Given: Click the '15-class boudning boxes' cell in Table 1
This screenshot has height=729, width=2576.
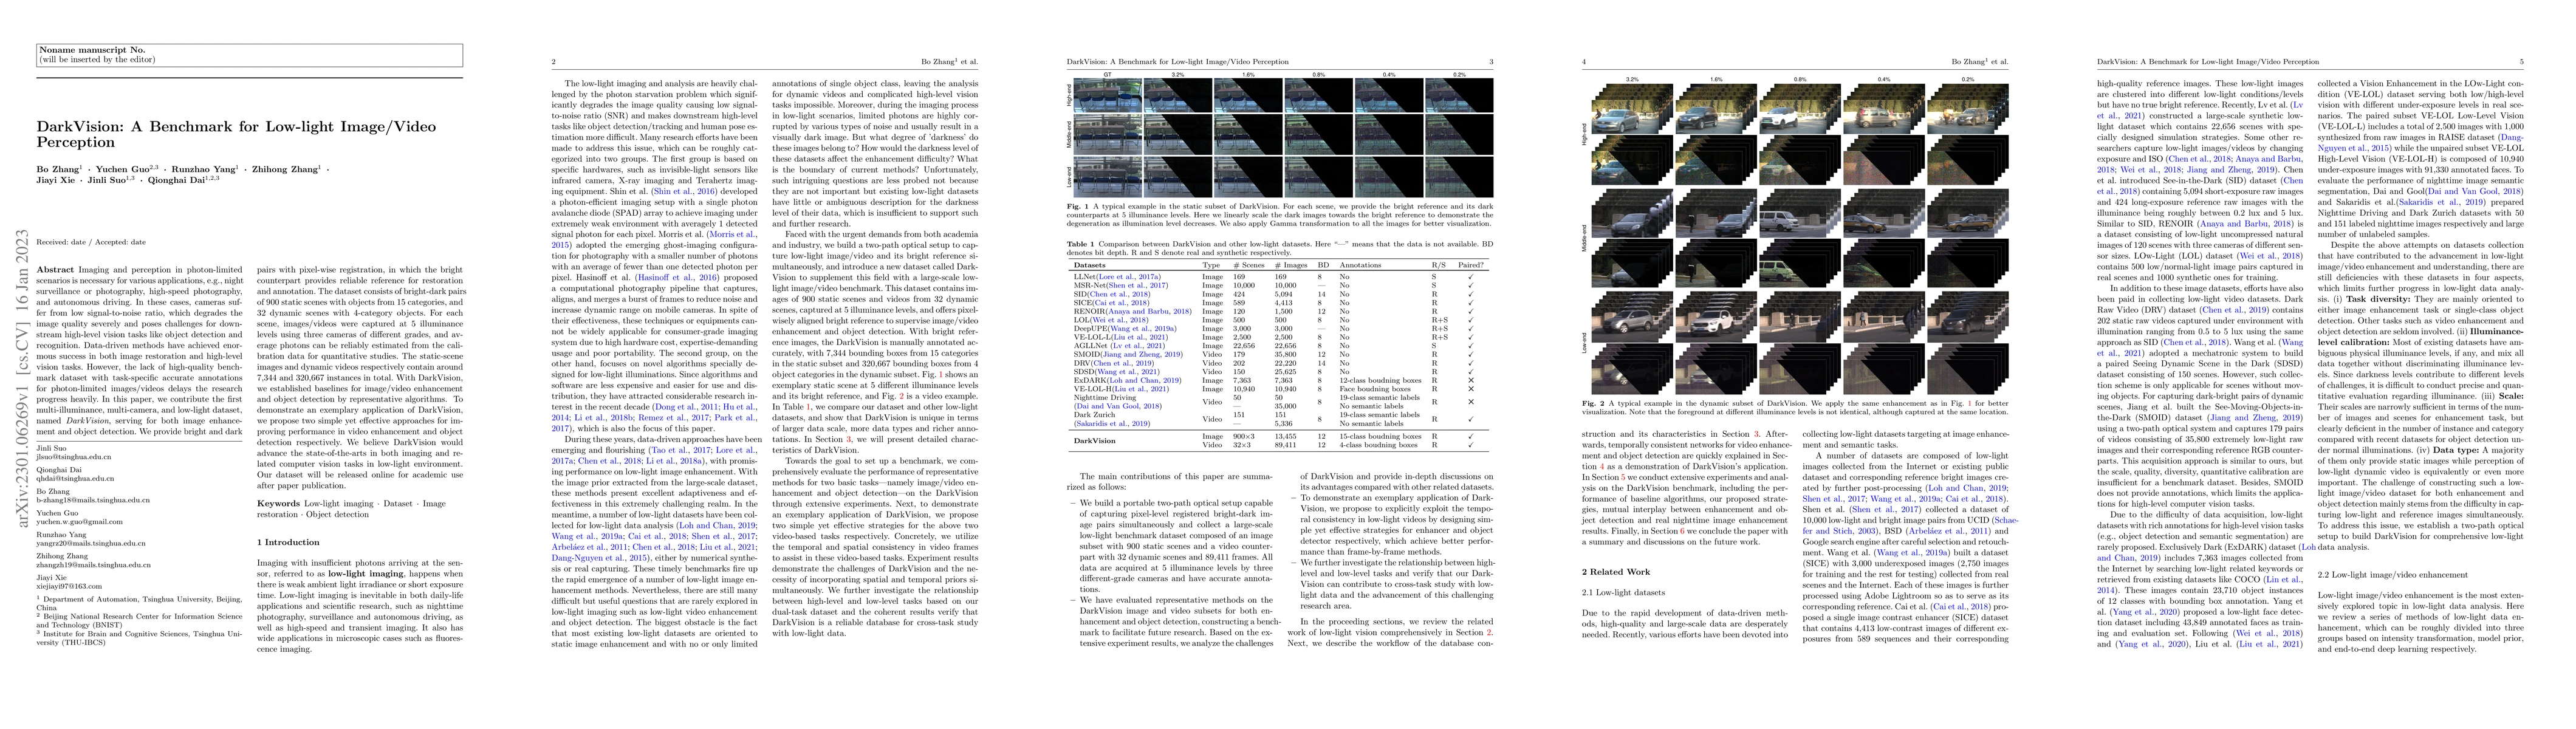Looking at the screenshot, I should pos(1381,437).
